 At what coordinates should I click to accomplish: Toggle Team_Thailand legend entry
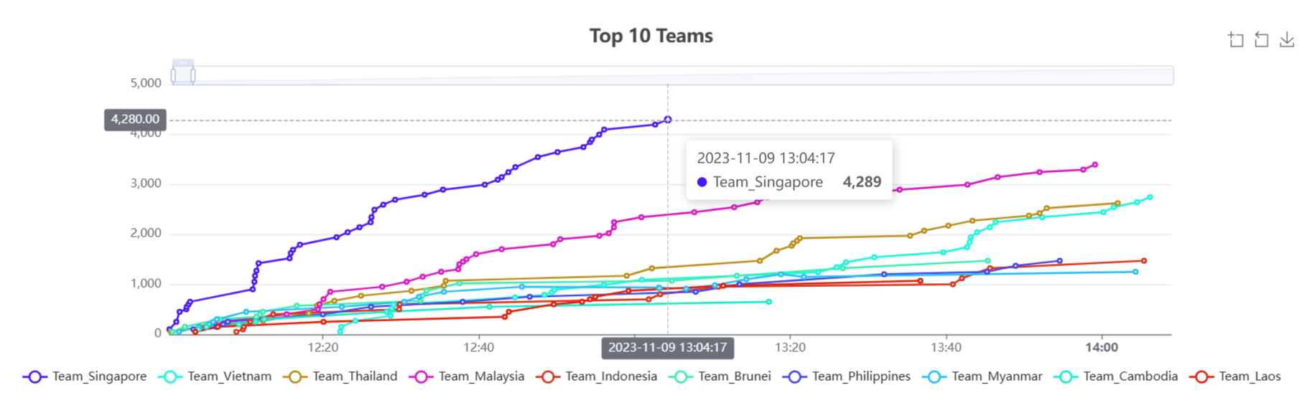coord(340,376)
